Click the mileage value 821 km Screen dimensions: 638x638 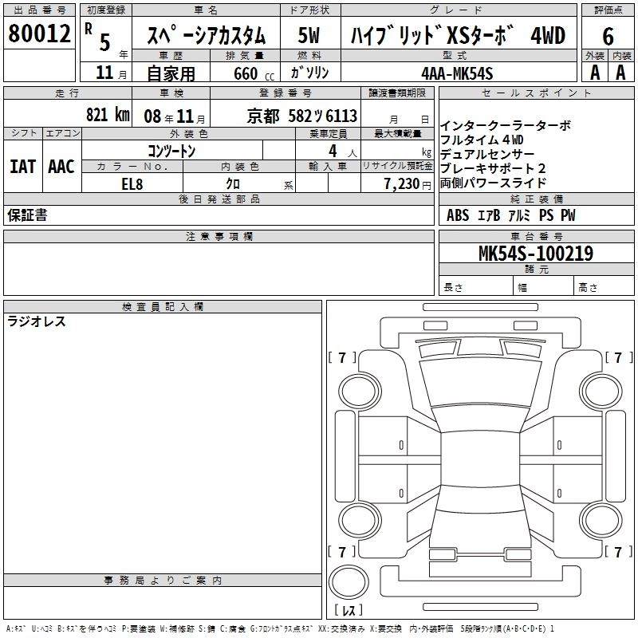click(x=107, y=115)
